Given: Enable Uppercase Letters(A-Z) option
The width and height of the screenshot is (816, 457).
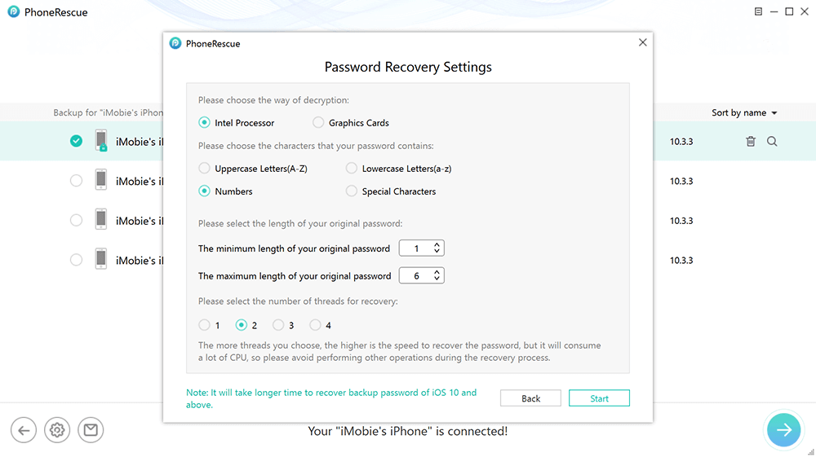Looking at the screenshot, I should (204, 169).
